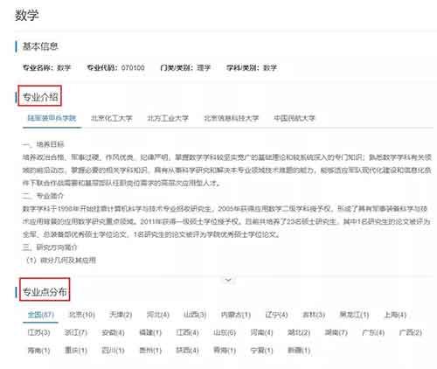Show programs in 四川(1)

coord(113,351)
